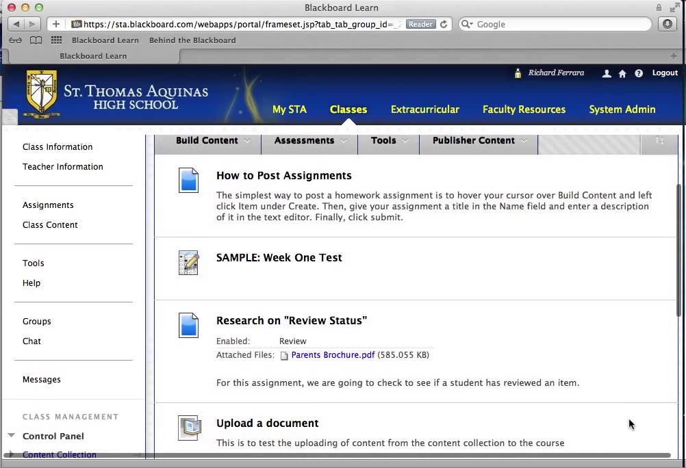686x468 pixels.
Task: Open Class Information in sidebar
Action: coord(58,147)
